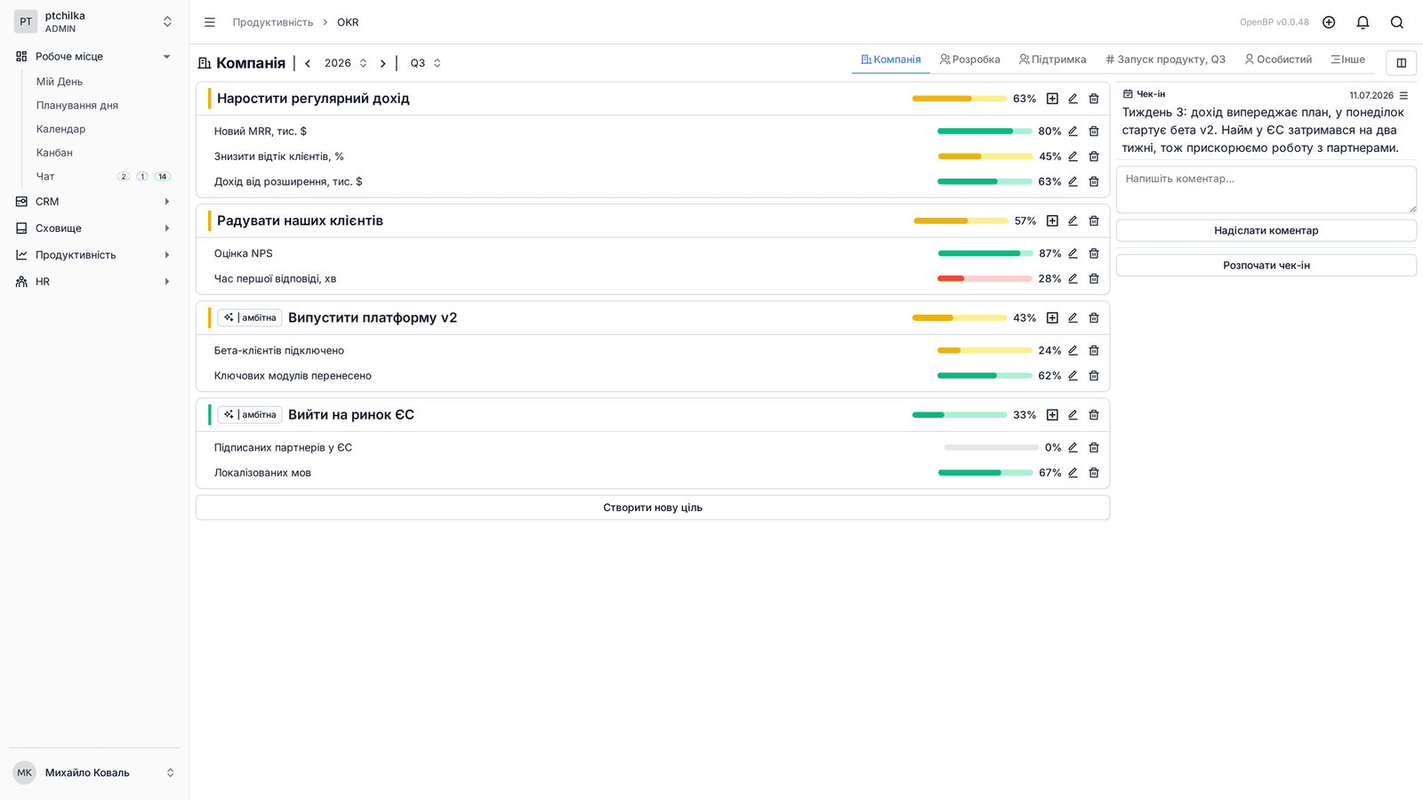Expand the CRM sidebar section
This screenshot has width=1423, height=800.
click(93, 202)
